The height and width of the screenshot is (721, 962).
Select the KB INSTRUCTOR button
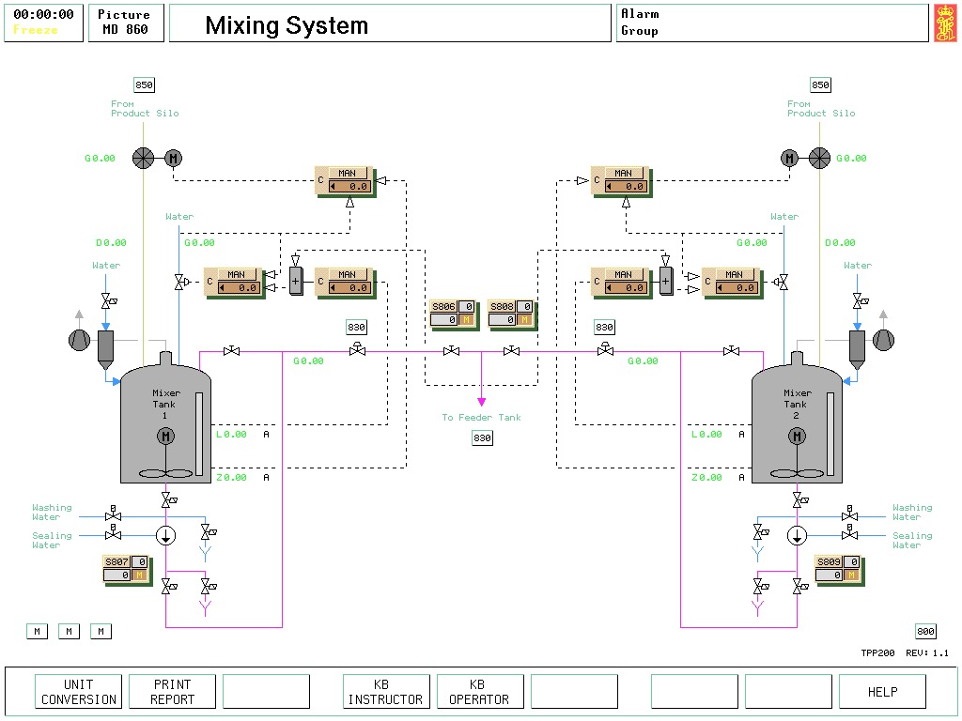(386, 692)
